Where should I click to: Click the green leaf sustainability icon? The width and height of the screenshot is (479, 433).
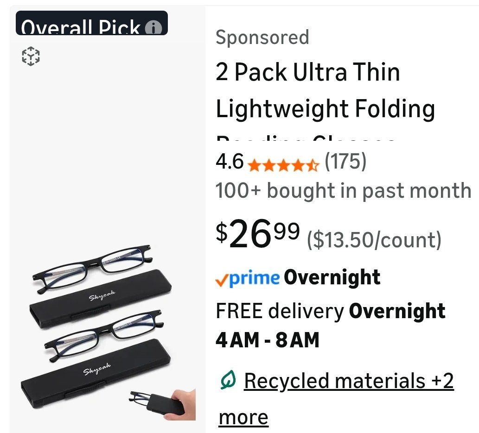pyautogui.click(x=227, y=381)
